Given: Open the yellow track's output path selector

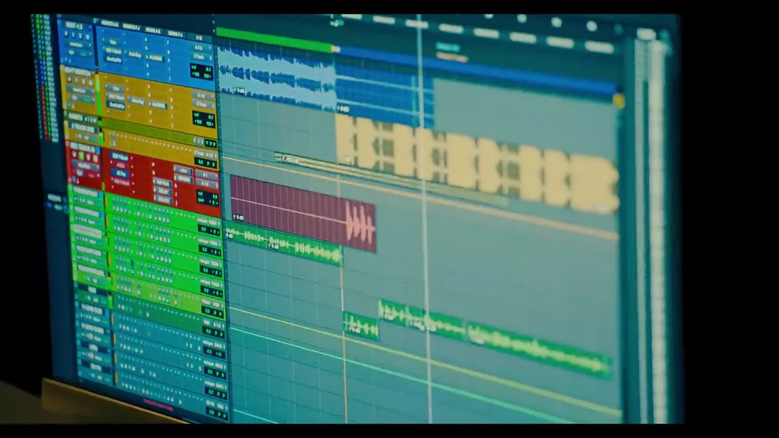Looking at the screenshot, I should pyautogui.click(x=203, y=104).
